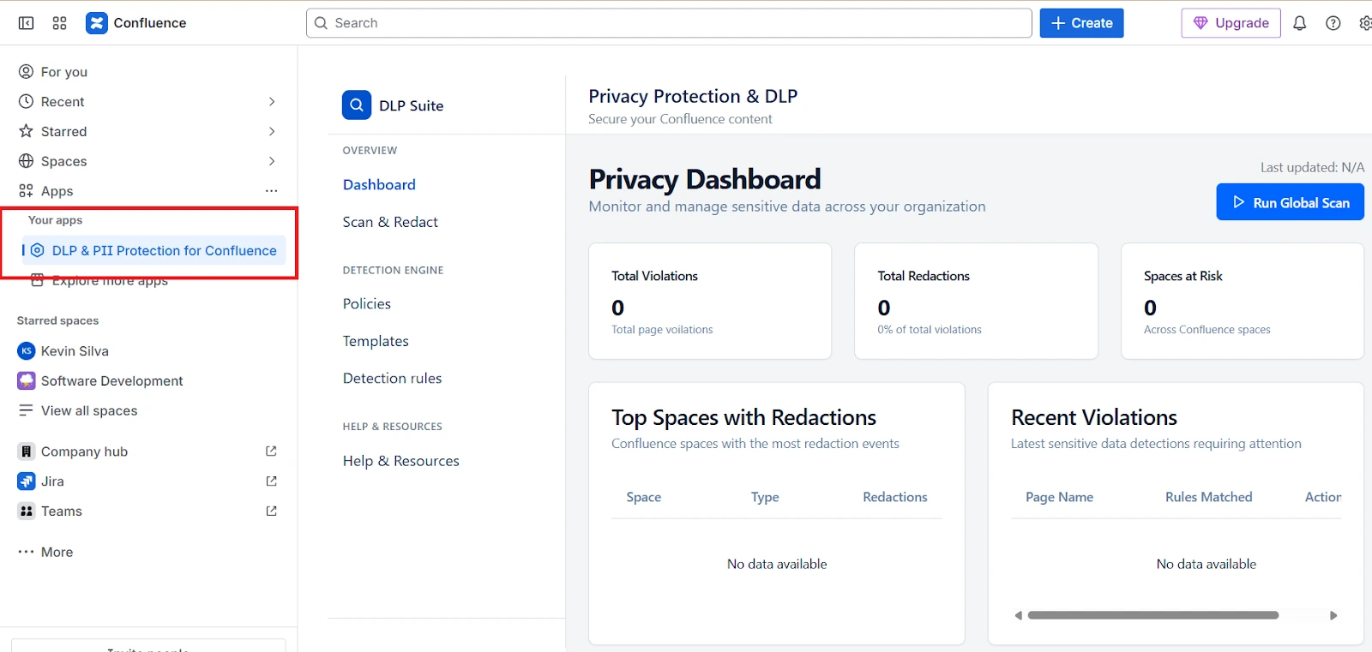Click the Rules Matched column header
Viewport: 1372px width, 652px height.
coord(1208,497)
